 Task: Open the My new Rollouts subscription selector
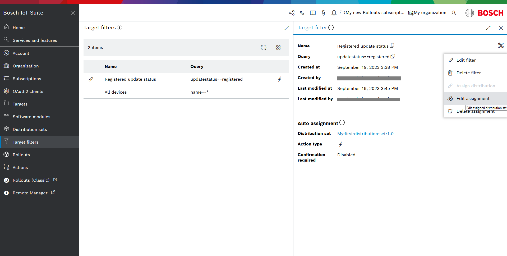(x=372, y=13)
